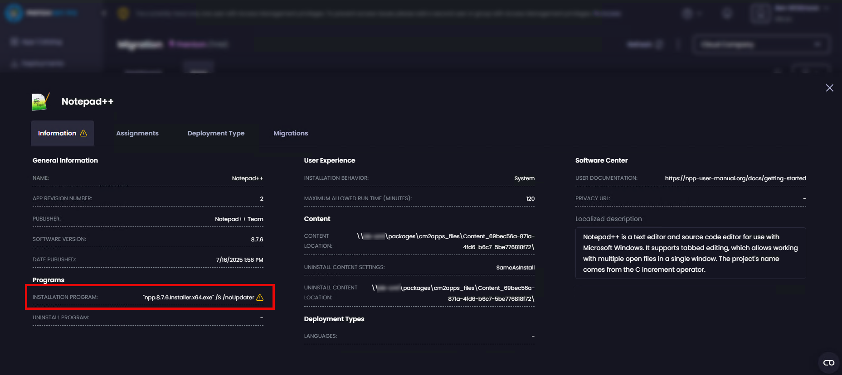
Task: Click the localized description text box
Action: 691,253
